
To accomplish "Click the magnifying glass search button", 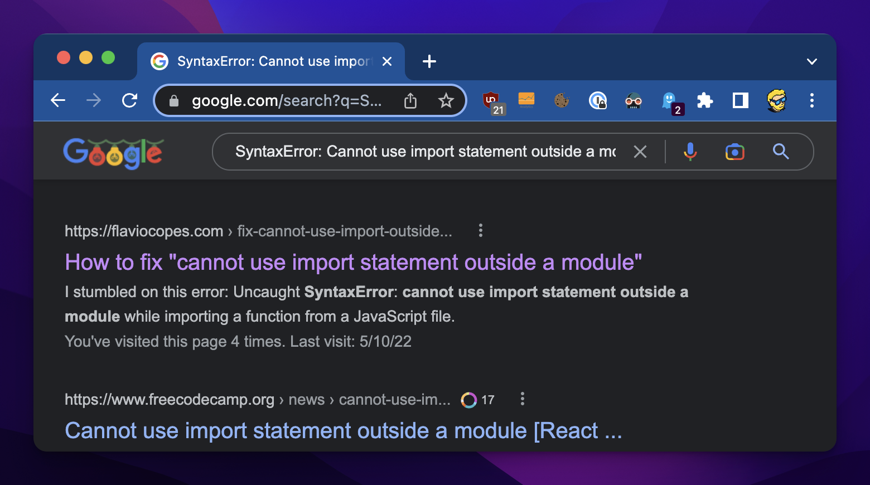I will point(780,152).
